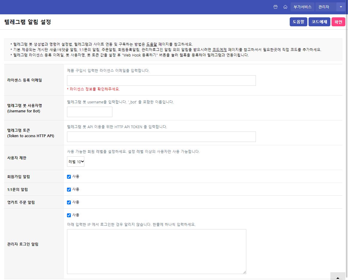The height and width of the screenshot is (280, 348).
Task: Open the 부가서비스 menu item
Action: (x=302, y=7)
